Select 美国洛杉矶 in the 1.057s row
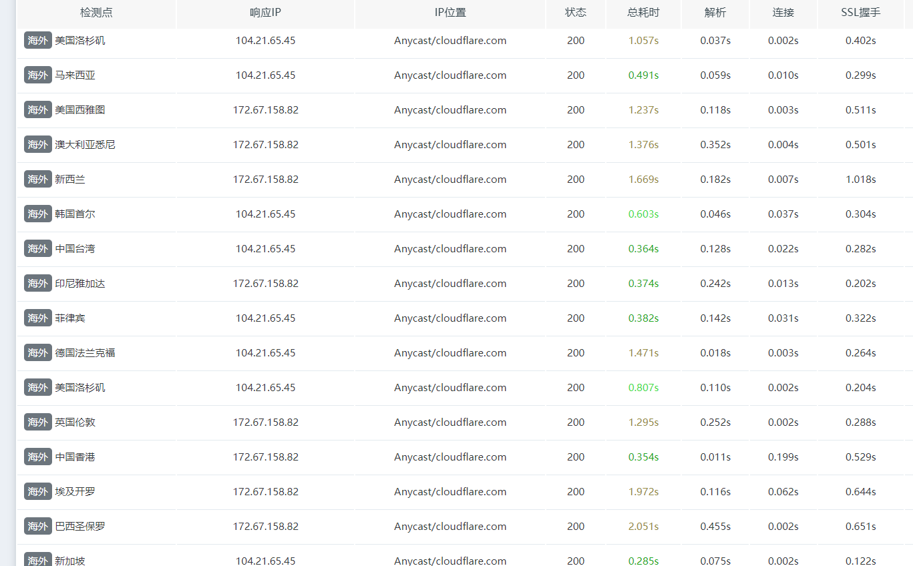Viewport: 913px width, 566px height. point(80,41)
